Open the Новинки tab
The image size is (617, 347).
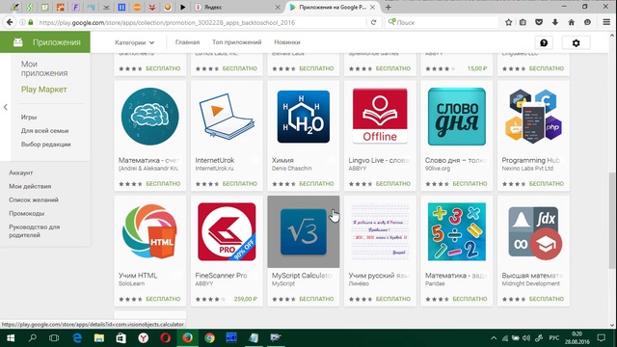click(x=287, y=42)
